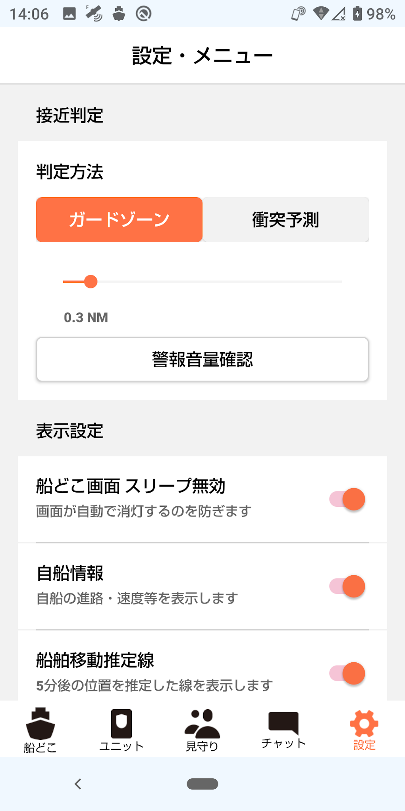
Task: Switch to 衝突予測 judgment method
Action: point(285,220)
